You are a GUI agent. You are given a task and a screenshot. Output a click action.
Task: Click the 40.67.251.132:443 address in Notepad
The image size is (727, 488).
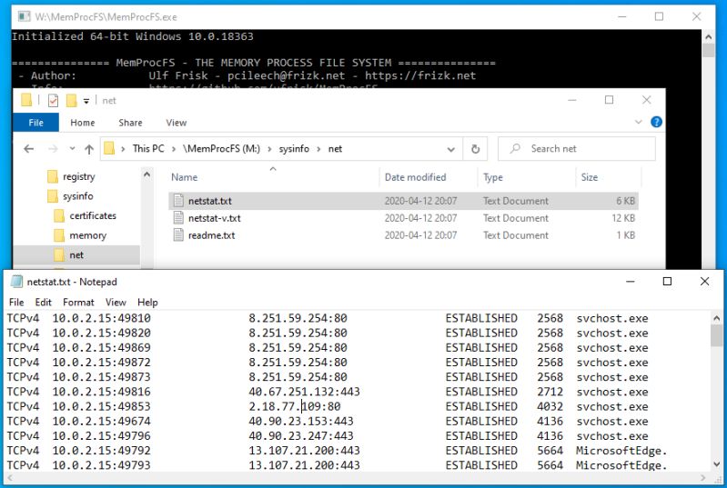[304, 392]
